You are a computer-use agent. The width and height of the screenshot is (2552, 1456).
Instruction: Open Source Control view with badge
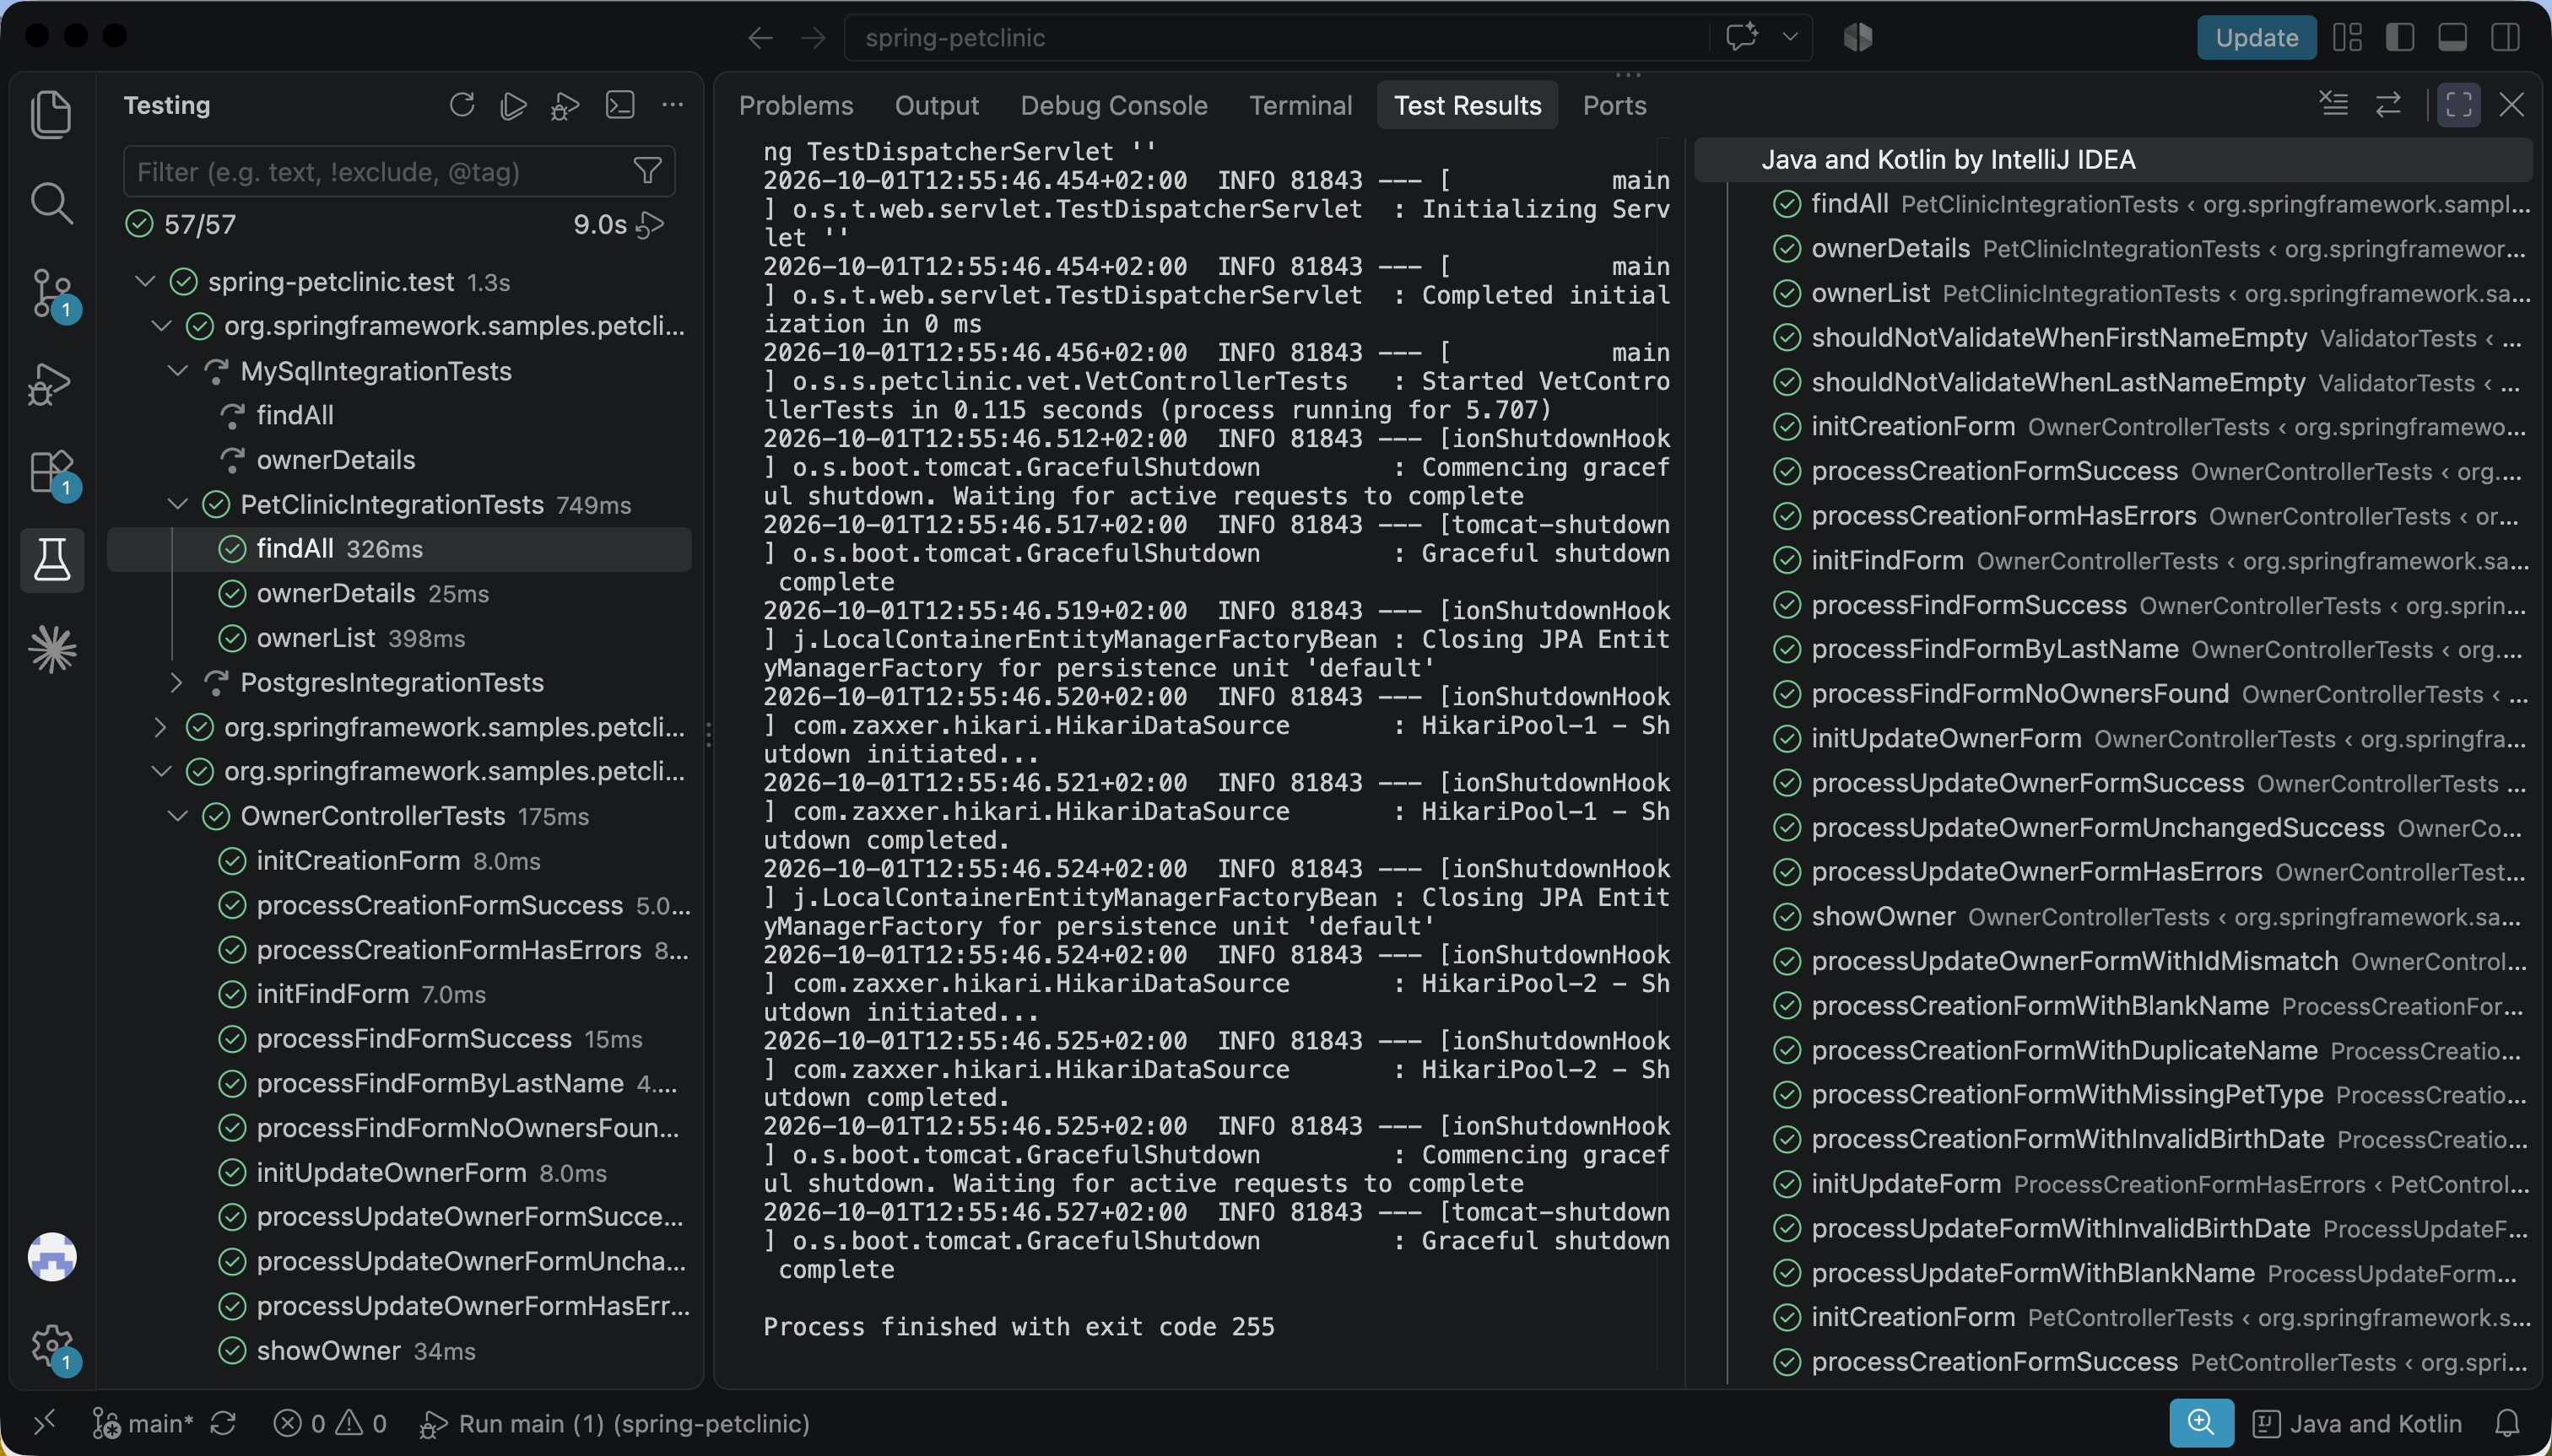click(x=51, y=293)
